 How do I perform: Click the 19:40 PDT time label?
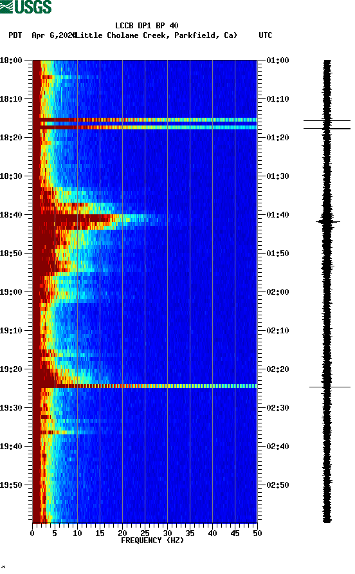(x=11, y=447)
